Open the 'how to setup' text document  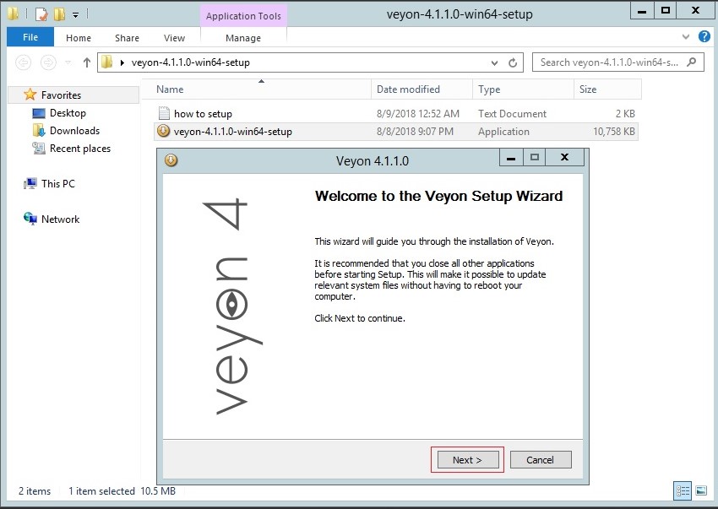point(203,113)
